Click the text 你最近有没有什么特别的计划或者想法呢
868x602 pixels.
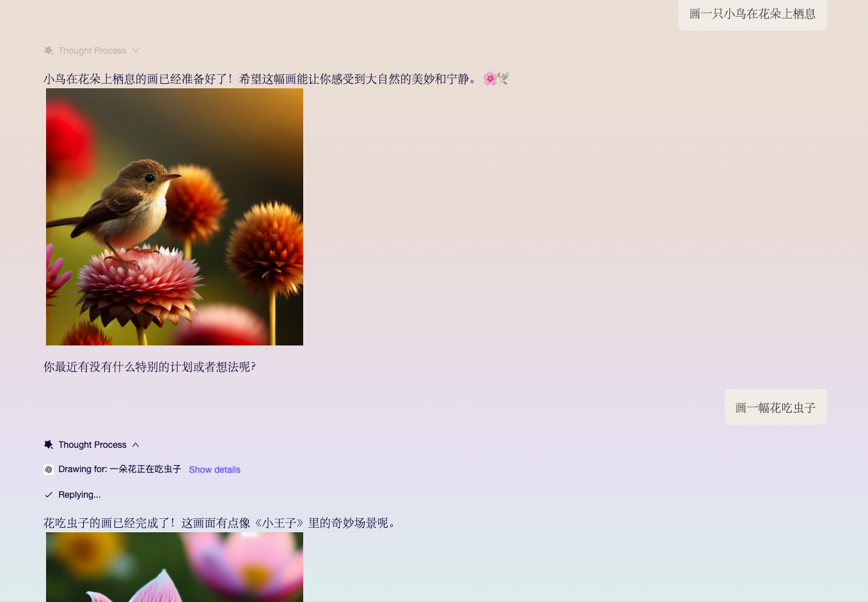pos(149,367)
